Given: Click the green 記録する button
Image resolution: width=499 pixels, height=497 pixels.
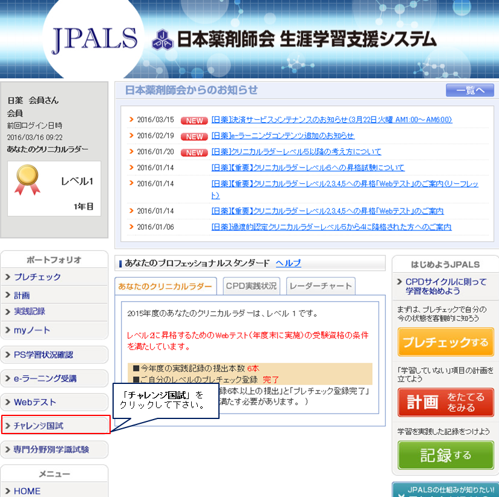Looking at the screenshot, I should tap(446, 455).
